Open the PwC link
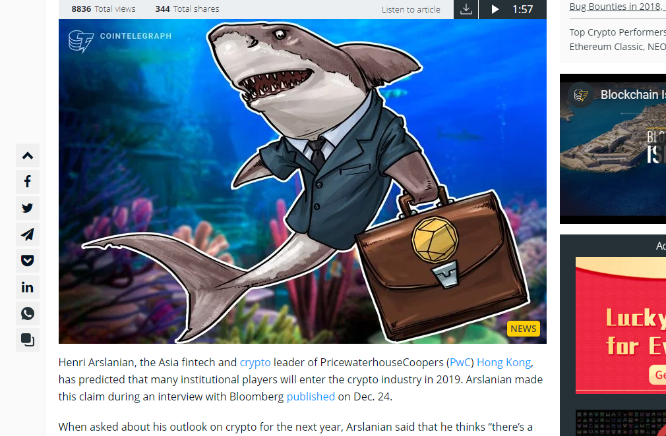The width and height of the screenshot is (666, 436). (460, 363)
